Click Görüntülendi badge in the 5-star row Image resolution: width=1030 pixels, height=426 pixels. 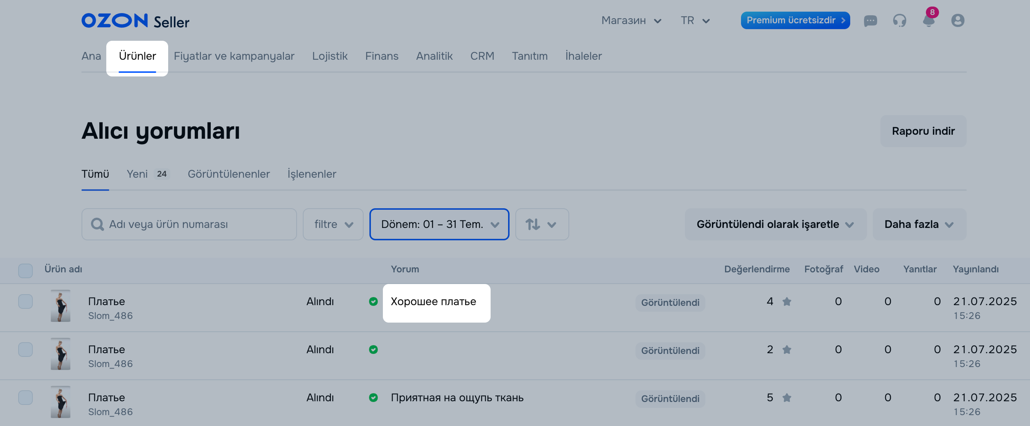tap(670, 399)
